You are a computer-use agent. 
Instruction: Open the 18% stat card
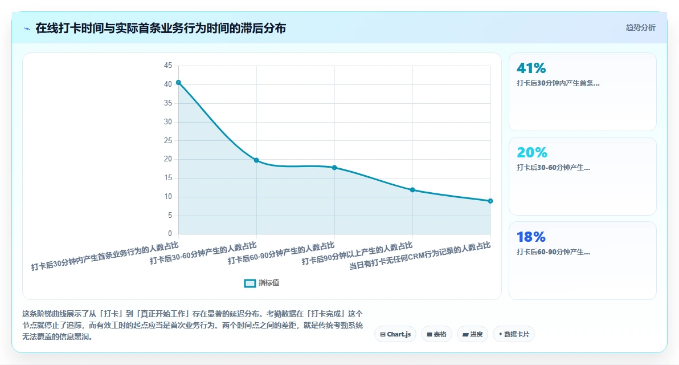pos(582,261)
